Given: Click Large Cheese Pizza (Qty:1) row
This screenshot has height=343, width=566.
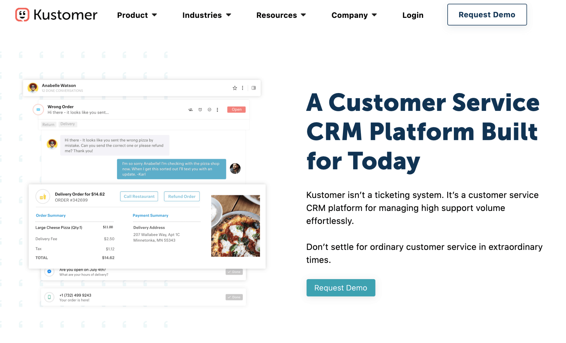Looking at the screenshot, I should [74, 228].
